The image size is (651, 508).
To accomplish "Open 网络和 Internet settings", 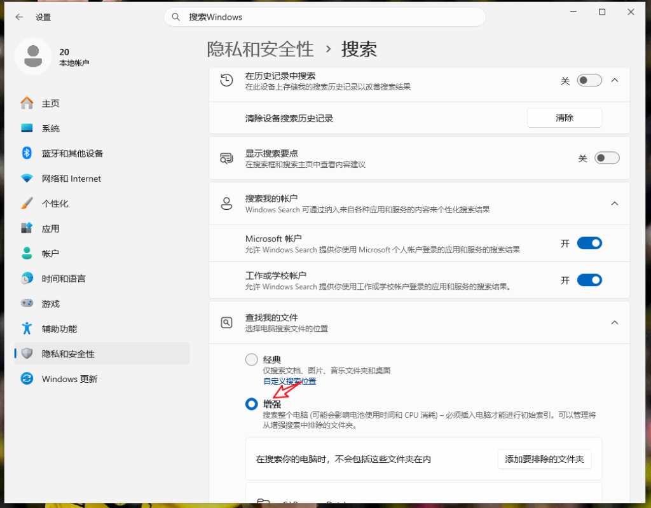I will coord(102,178).
